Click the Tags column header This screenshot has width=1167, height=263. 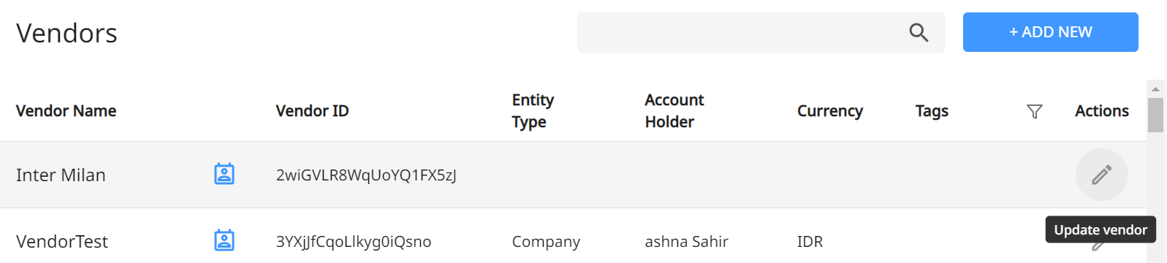point(932,111)
